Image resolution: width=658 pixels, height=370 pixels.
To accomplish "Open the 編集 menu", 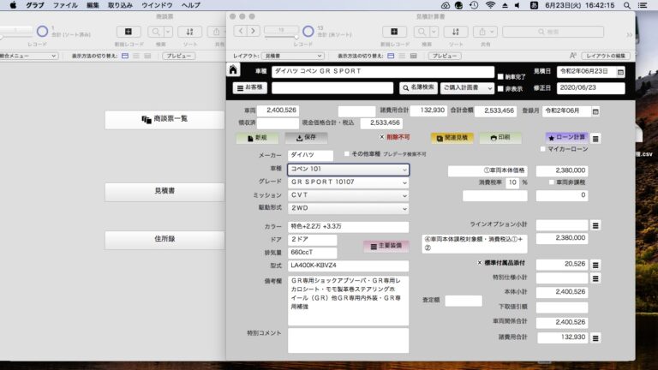I will [x=93, y=5].
